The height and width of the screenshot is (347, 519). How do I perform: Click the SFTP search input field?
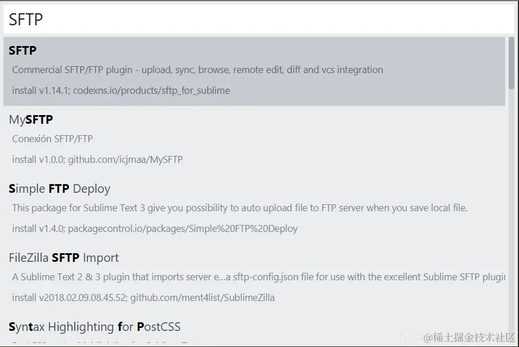point(259,19)
